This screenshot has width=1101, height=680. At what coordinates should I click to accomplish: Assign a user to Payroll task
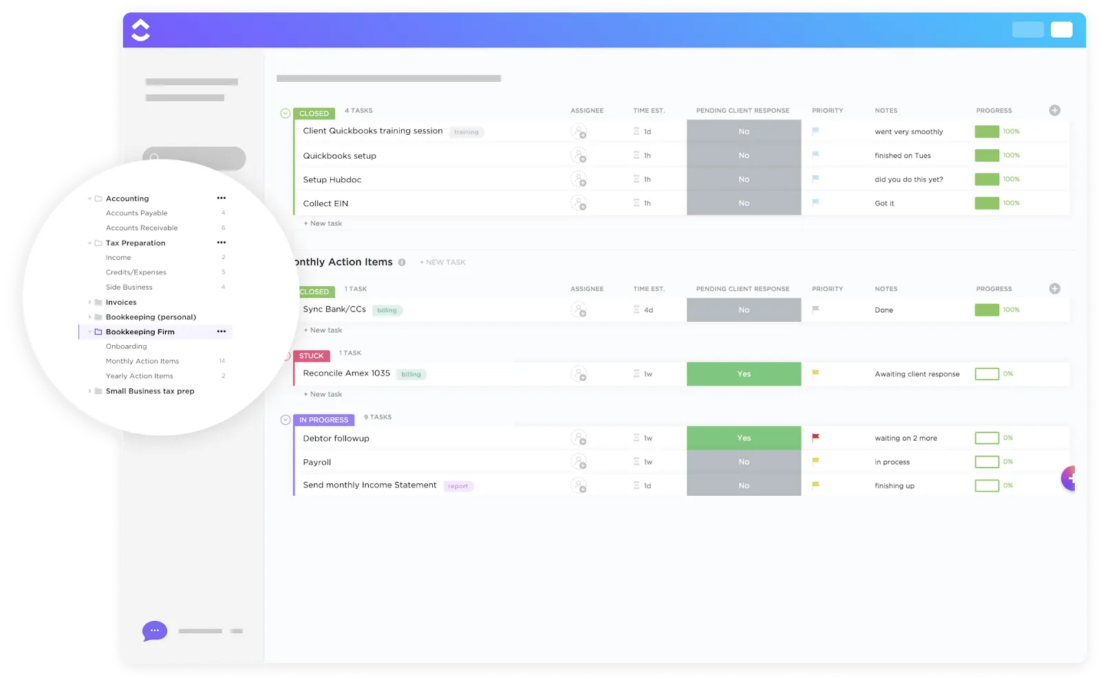tap(579, 462)
